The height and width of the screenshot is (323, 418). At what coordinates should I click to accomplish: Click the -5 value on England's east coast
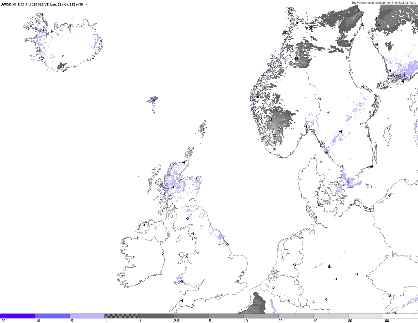(227, 244)
